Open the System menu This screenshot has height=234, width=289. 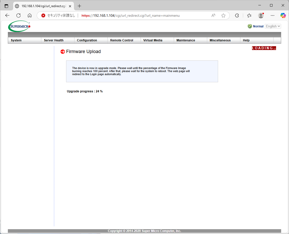[x=16, y=40]
